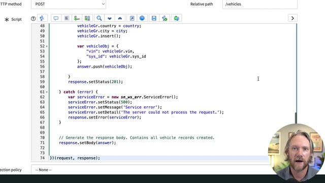This screenshot has height=183, width=325.
Task: Open editor help blue circle icon
Action: click(142, 18)
